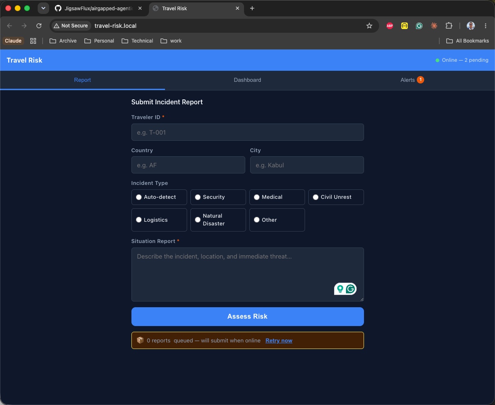Click the Not Secure site info chip
The image size is (495, 405).
click(x=71, y=26)
